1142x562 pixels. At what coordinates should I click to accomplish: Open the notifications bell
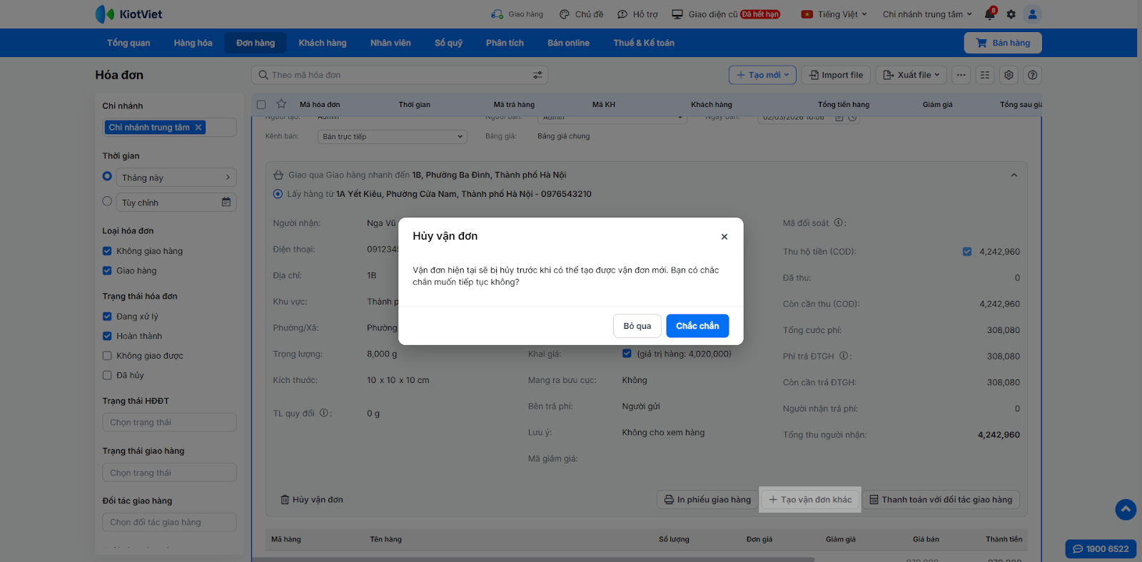pos(989,14)
